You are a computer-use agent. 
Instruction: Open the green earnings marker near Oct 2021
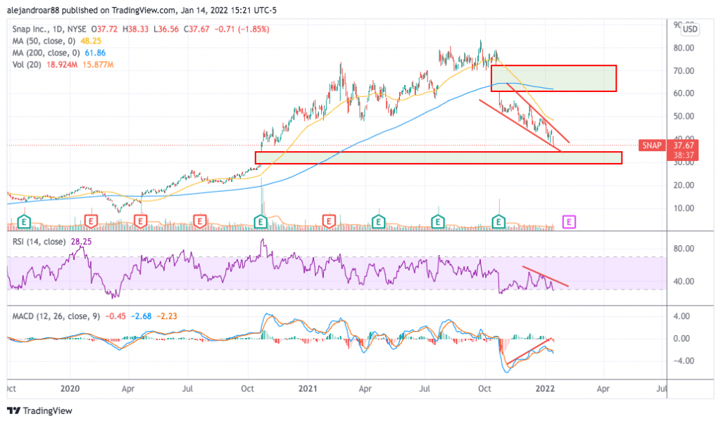pyautogui.click(x=499, y=222)
